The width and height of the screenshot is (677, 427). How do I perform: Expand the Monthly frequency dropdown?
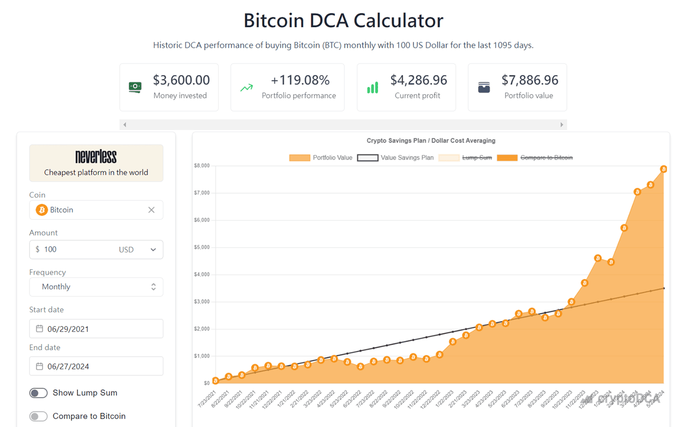(x=96, y=287)
